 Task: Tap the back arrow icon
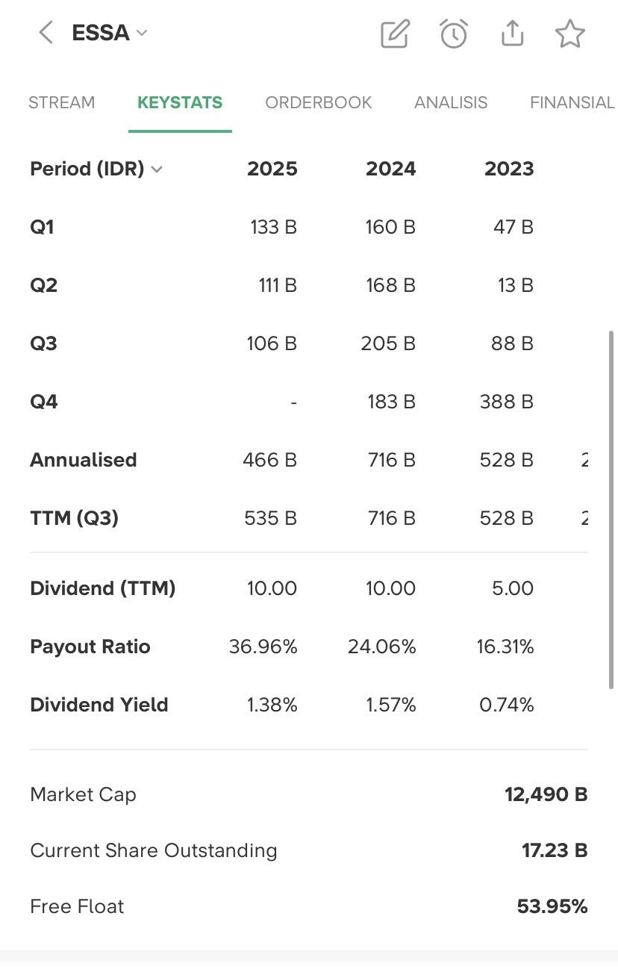pos(46,33)
